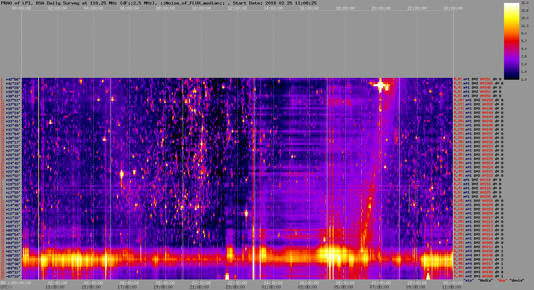Click the statistics row containing M=237
The height and width of the screenshot is (290, 534).
[x=479, y=134]
